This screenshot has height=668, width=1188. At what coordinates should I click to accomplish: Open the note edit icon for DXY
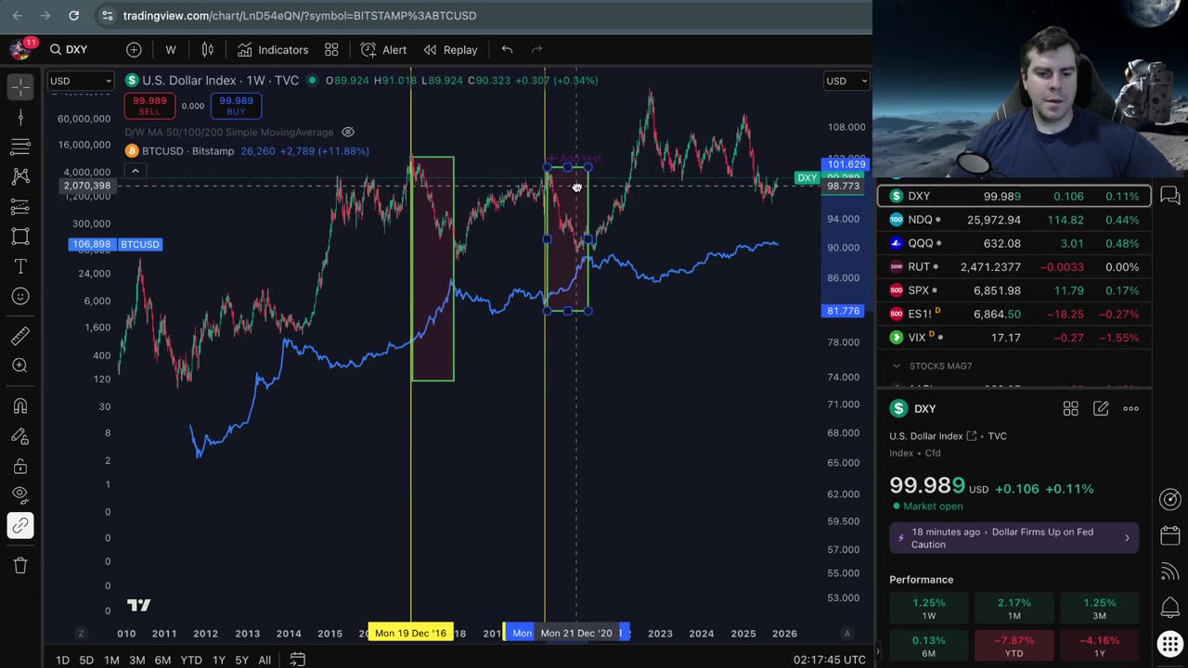[x=1101, y=408]
